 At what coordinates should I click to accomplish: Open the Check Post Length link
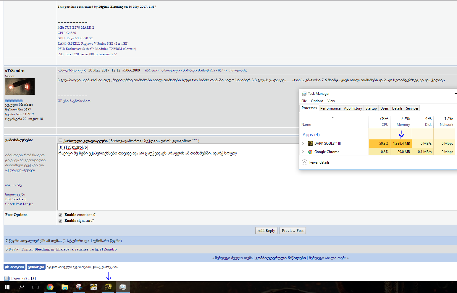click(x=19, y=204)
